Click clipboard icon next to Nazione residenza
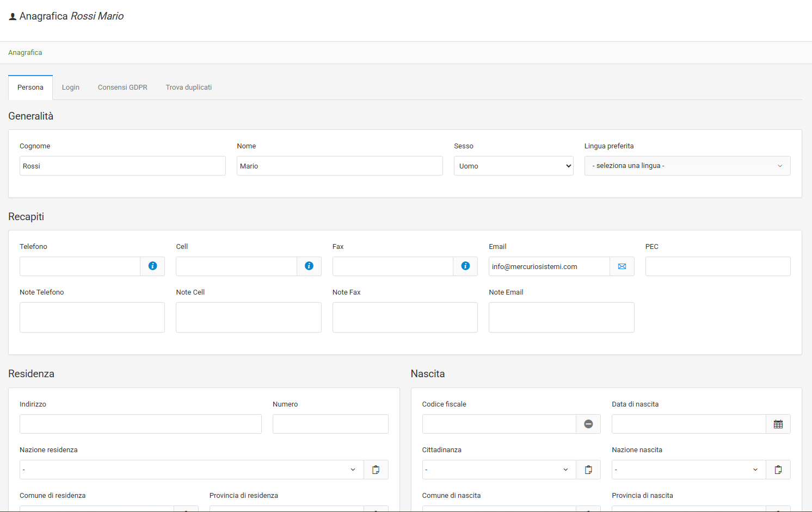 tap(376, 470)
